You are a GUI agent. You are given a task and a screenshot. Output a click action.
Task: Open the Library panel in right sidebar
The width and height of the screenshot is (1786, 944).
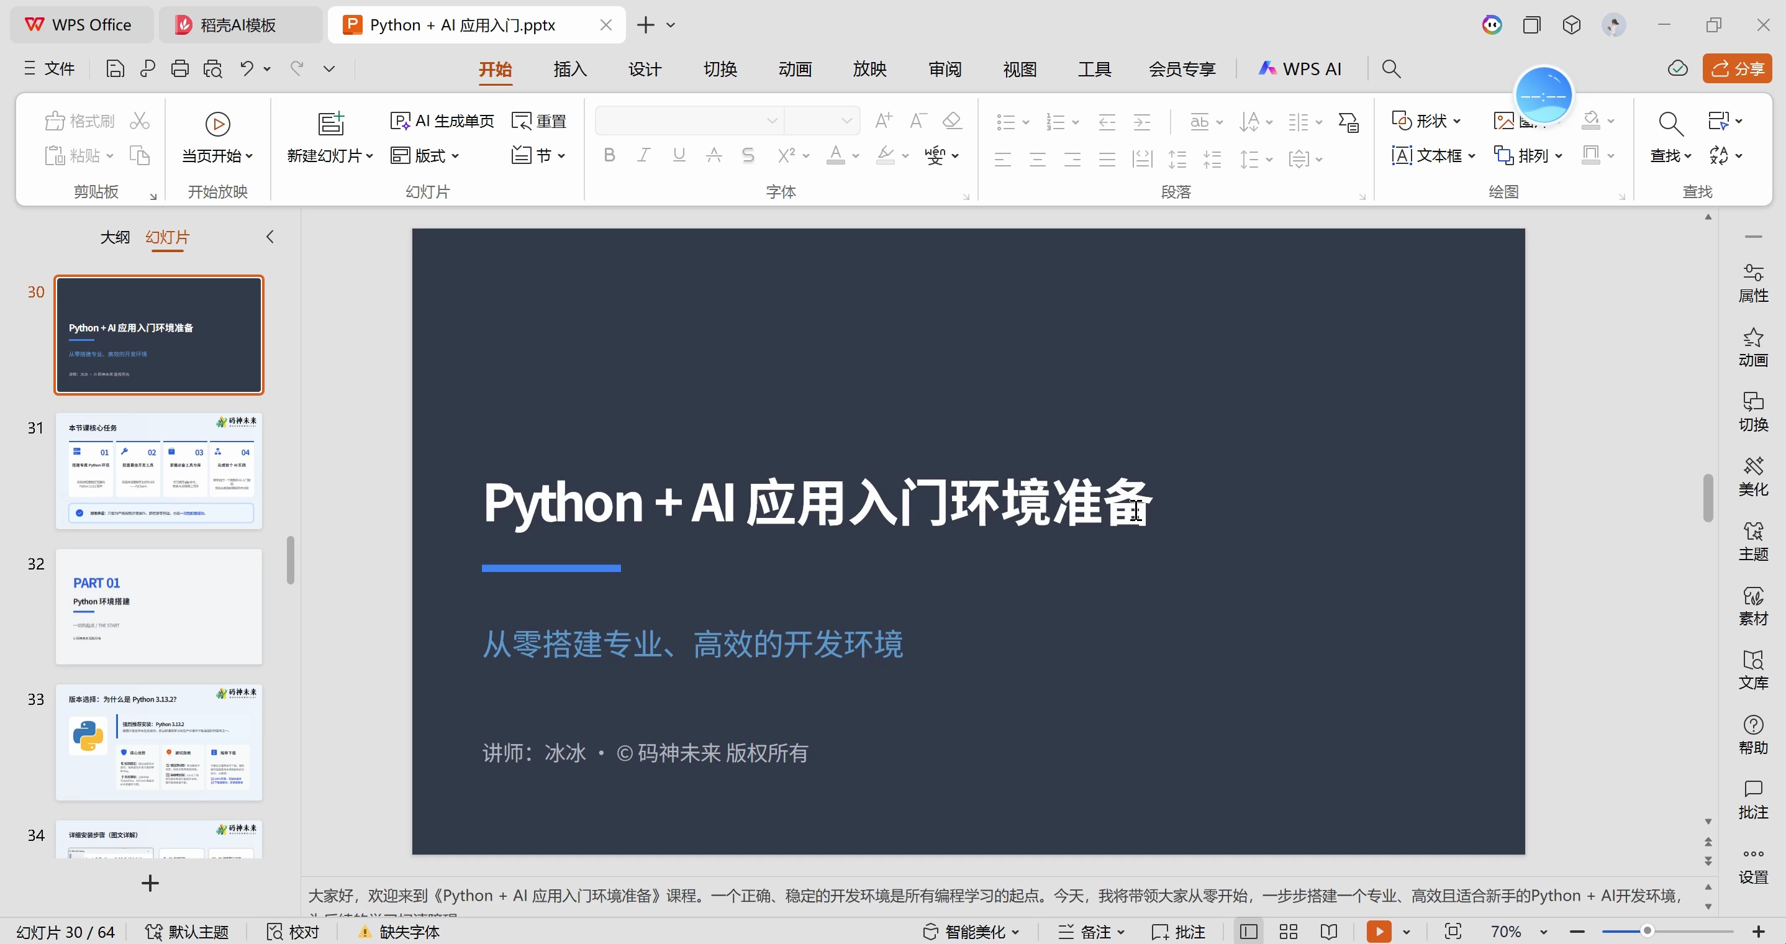tap(1754, 670)
